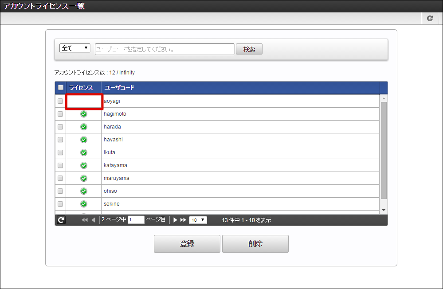Select the katayama user code cell
443x289 pixels.
[240, 165]
